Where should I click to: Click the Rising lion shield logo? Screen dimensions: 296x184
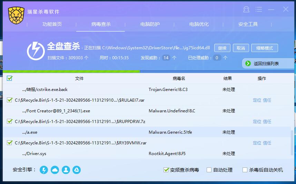coord(16,15)
